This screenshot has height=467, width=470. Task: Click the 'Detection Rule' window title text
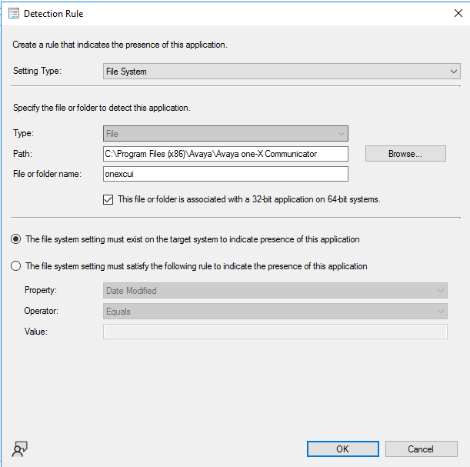(53, 14)
